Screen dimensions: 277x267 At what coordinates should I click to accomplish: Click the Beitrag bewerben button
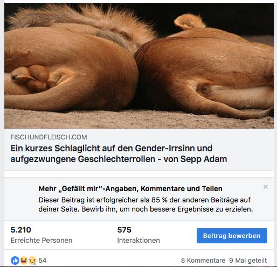coord(232,236)
